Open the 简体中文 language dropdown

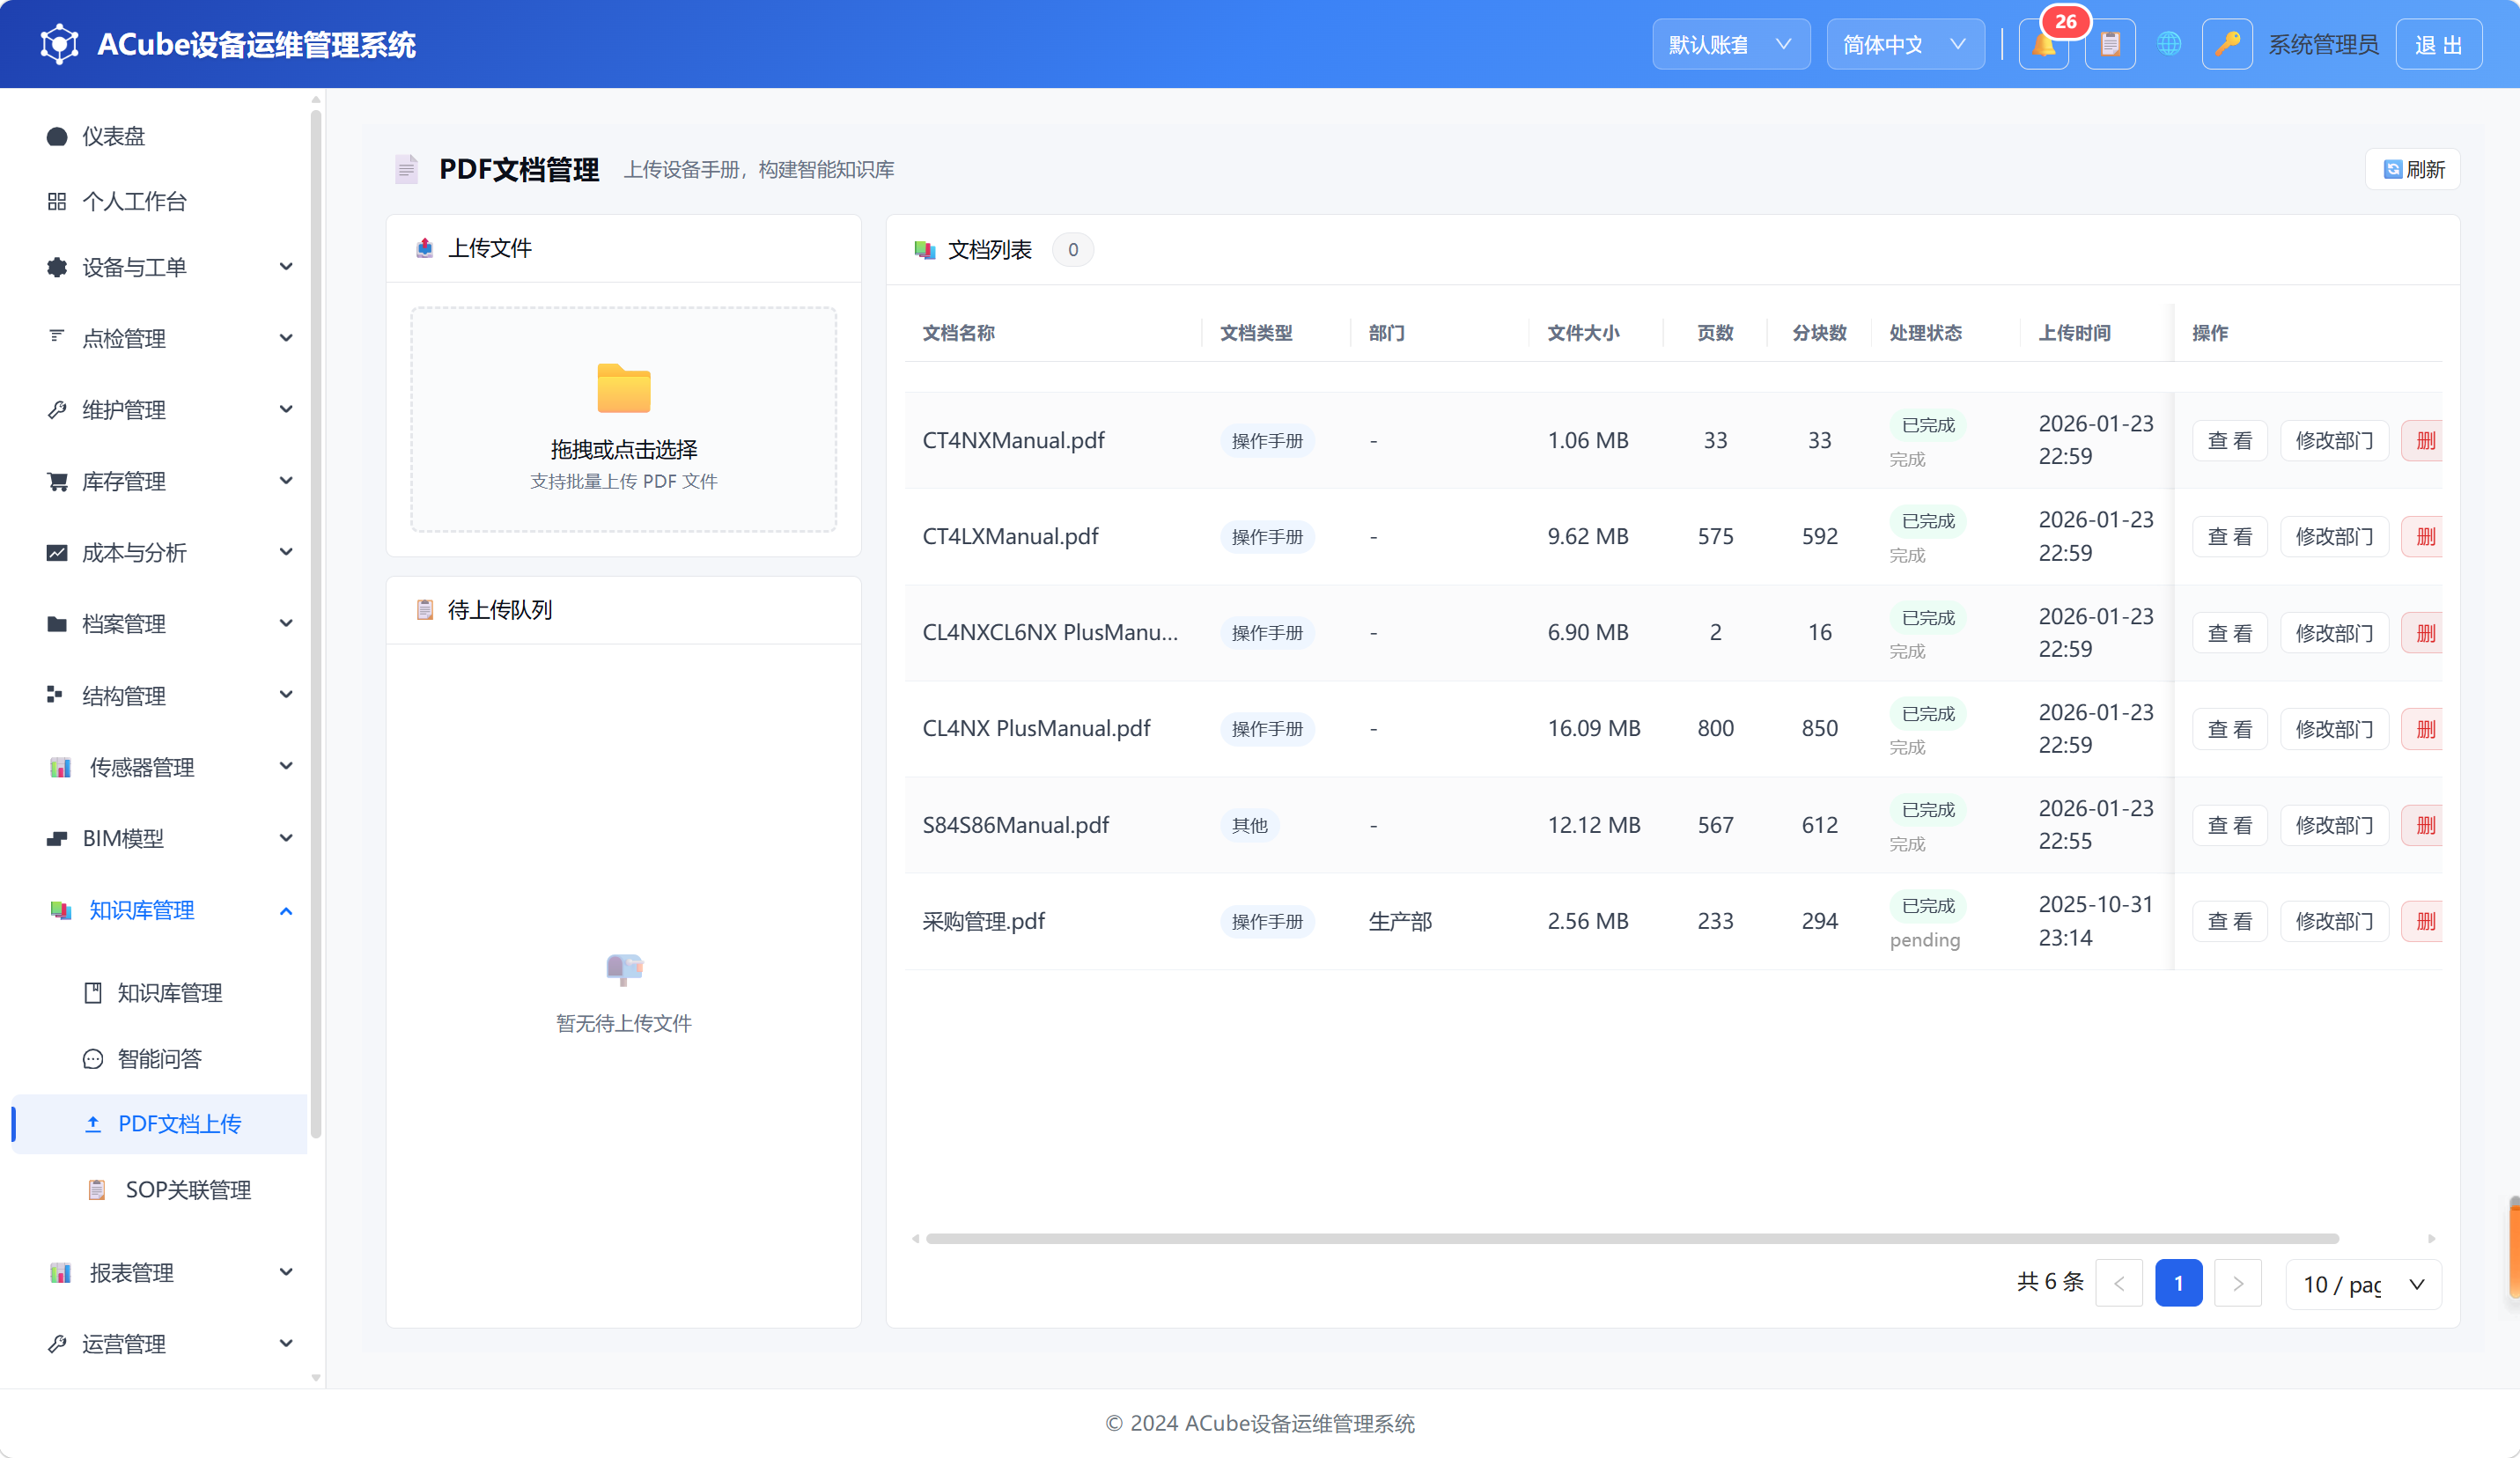coord(1905,45)
